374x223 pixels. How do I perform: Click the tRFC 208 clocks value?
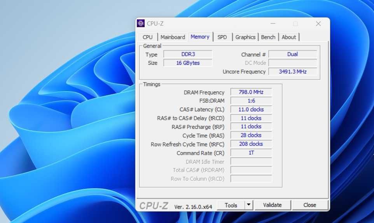pyautogui.click(x=251, y=144)
